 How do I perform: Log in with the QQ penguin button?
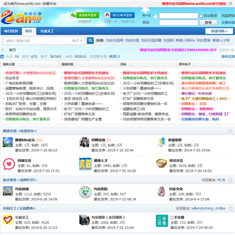(x=119, y=15)
